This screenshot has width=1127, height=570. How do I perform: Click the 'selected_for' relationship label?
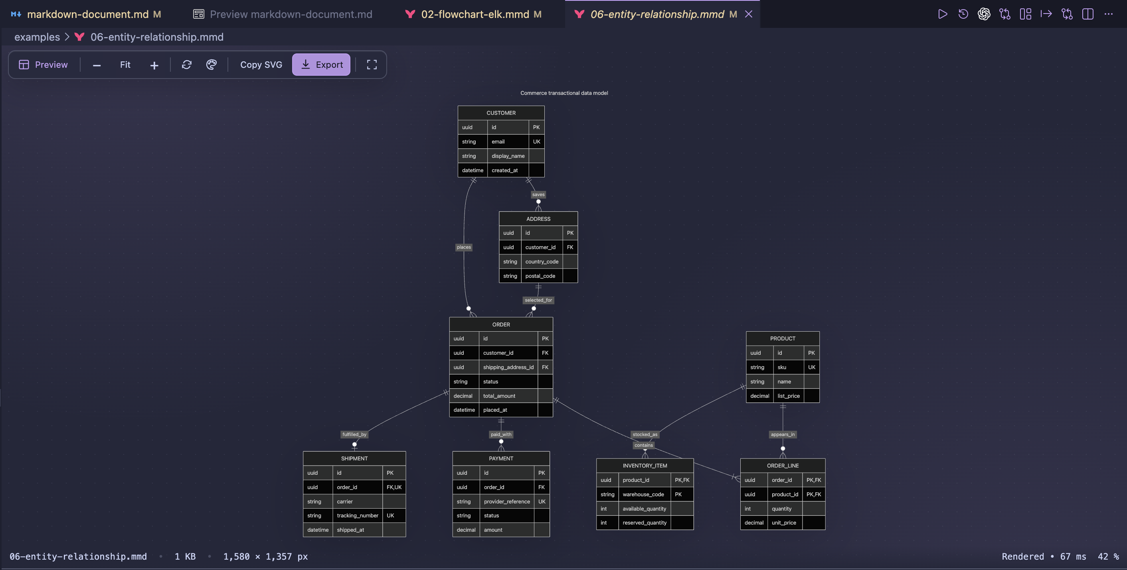point(538,300)
